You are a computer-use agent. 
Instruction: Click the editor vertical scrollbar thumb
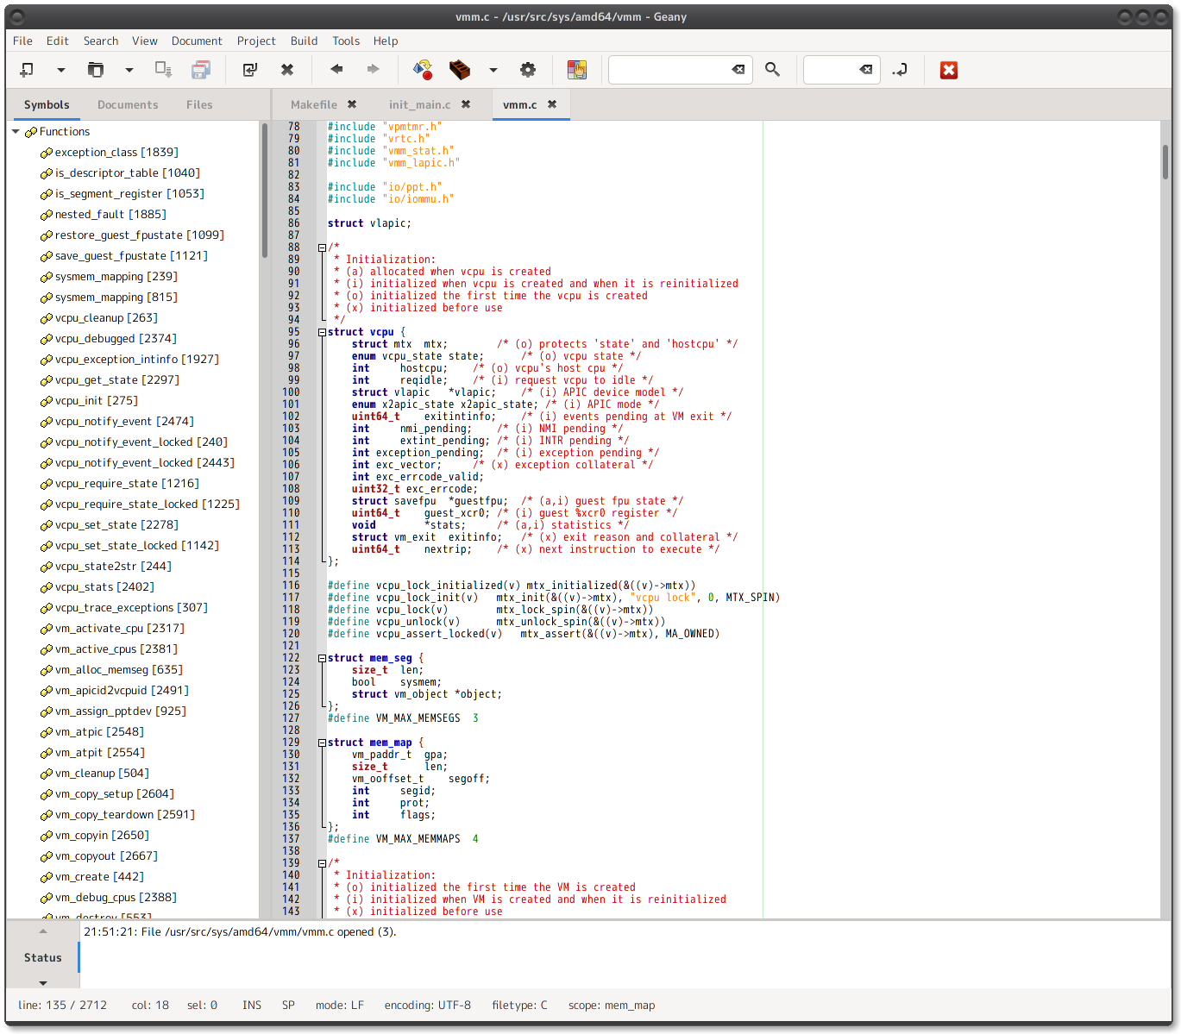[1165, 161]
